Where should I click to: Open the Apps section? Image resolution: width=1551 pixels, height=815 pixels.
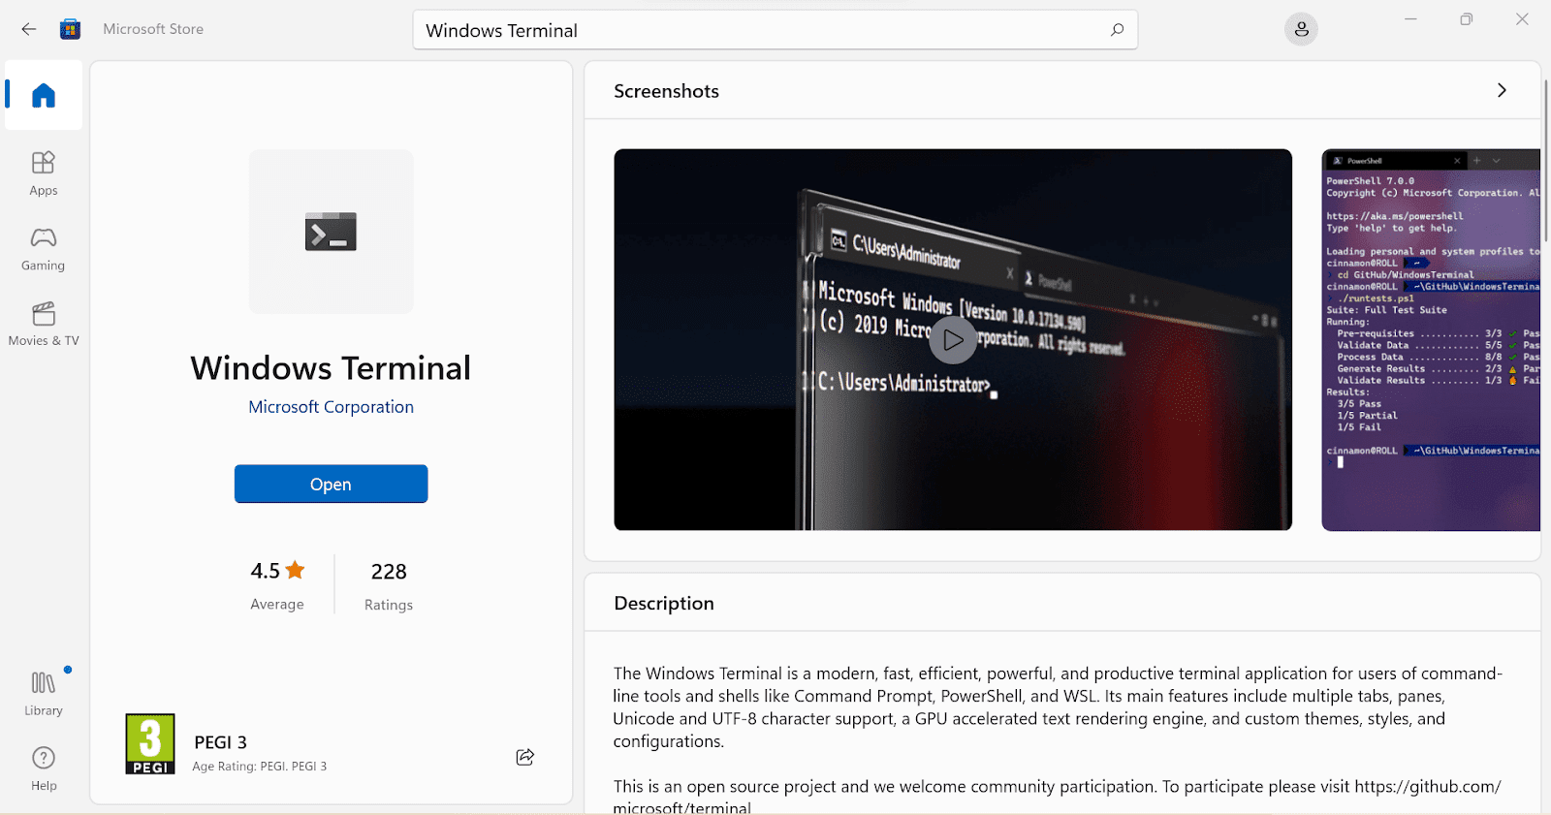point(44,173)
